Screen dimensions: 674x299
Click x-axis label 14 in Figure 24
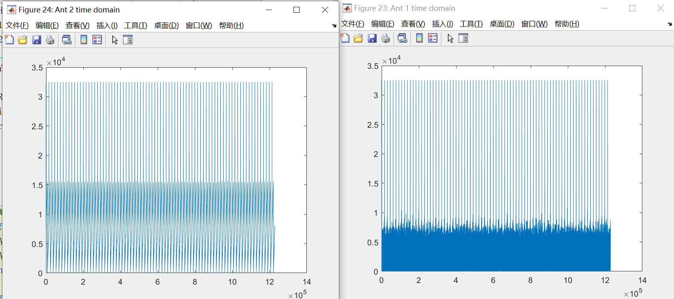[x=307, y=282]
